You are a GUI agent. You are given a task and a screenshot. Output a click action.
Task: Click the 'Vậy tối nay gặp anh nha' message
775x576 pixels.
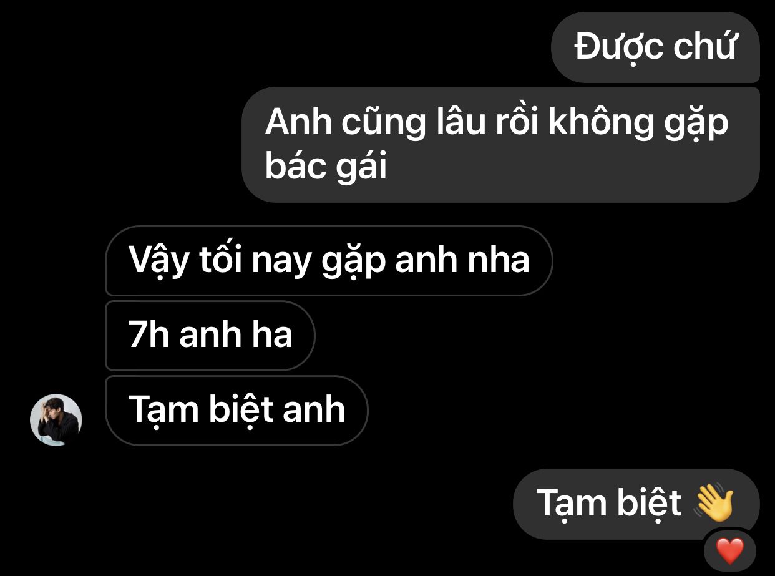click(329, 260)
